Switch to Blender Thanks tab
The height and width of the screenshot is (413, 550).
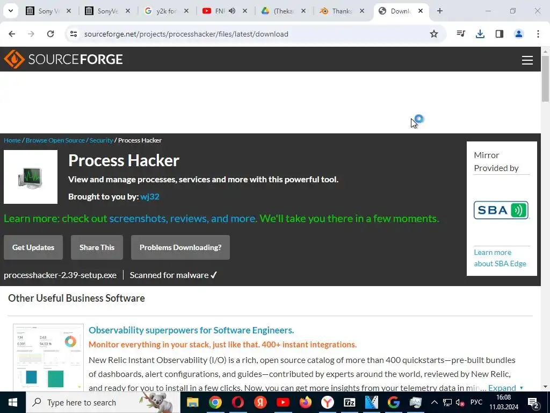click(342, 11)
